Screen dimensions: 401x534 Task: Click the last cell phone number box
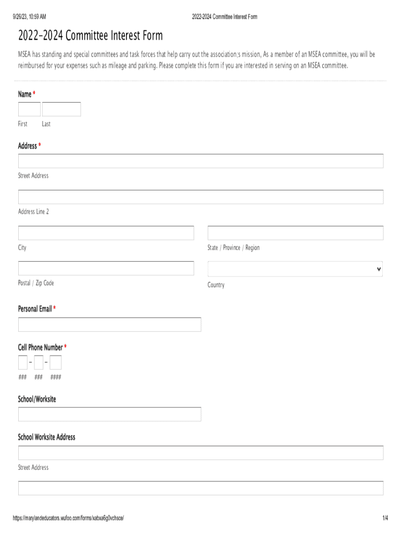tap(56, 362)
